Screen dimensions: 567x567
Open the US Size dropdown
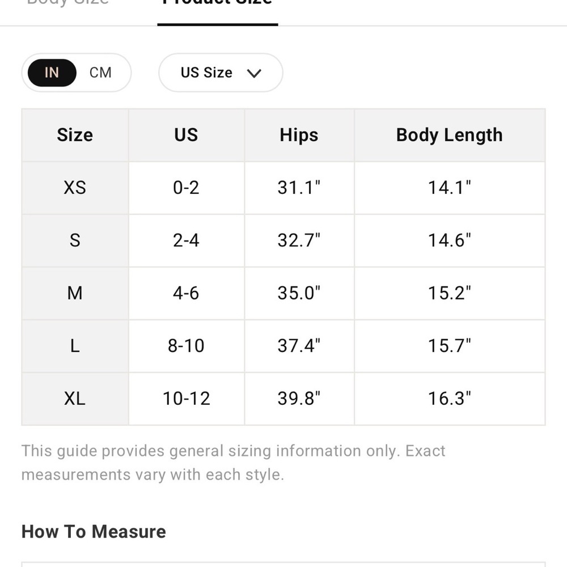(221, 73)
